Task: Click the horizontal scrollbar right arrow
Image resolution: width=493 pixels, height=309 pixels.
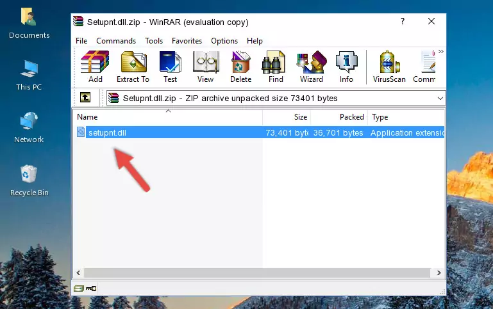Action: 439,273
